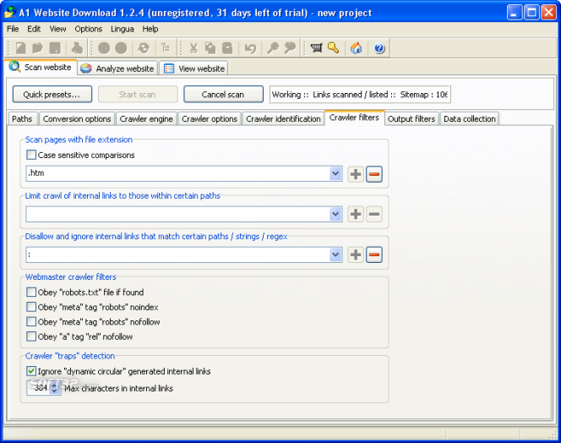Check Obey "a" tag "rel" nofollow
This screenshot has height=443, width=561.
tap(31, 336)
